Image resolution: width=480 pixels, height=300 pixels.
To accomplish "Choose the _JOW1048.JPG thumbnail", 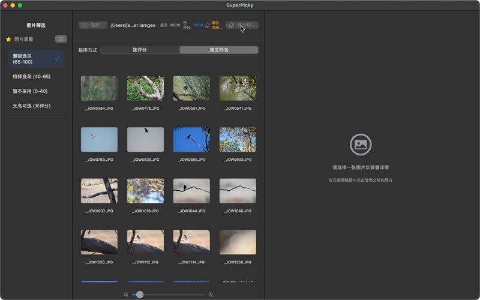I will point(238,190).
